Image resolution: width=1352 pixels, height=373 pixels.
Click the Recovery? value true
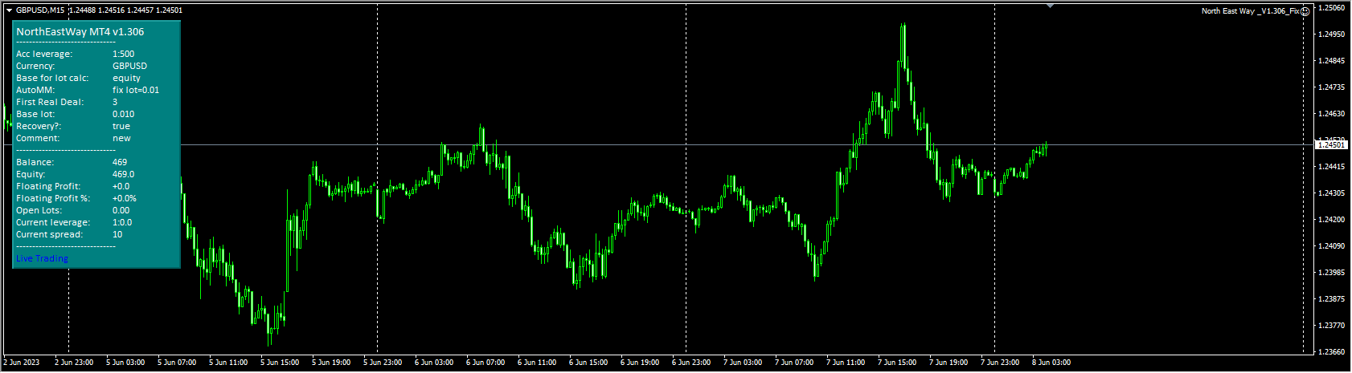[121, 126]
